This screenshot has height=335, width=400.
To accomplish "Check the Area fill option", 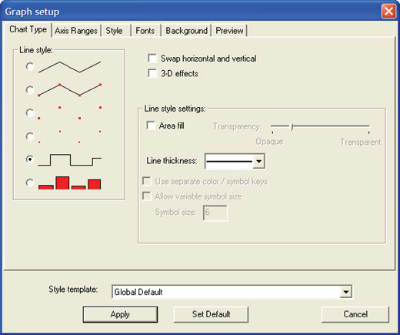I will coord(151,126).
